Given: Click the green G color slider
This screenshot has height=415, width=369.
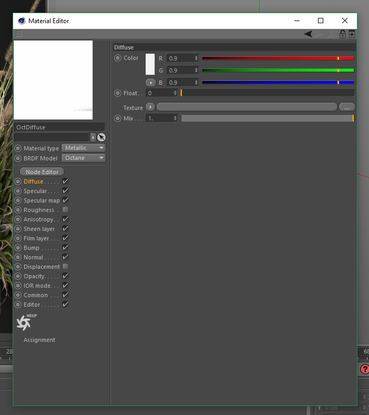Looking at the screenshot, I should point(278,70).
